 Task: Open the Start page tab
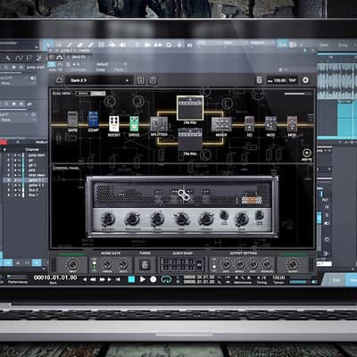324,45
